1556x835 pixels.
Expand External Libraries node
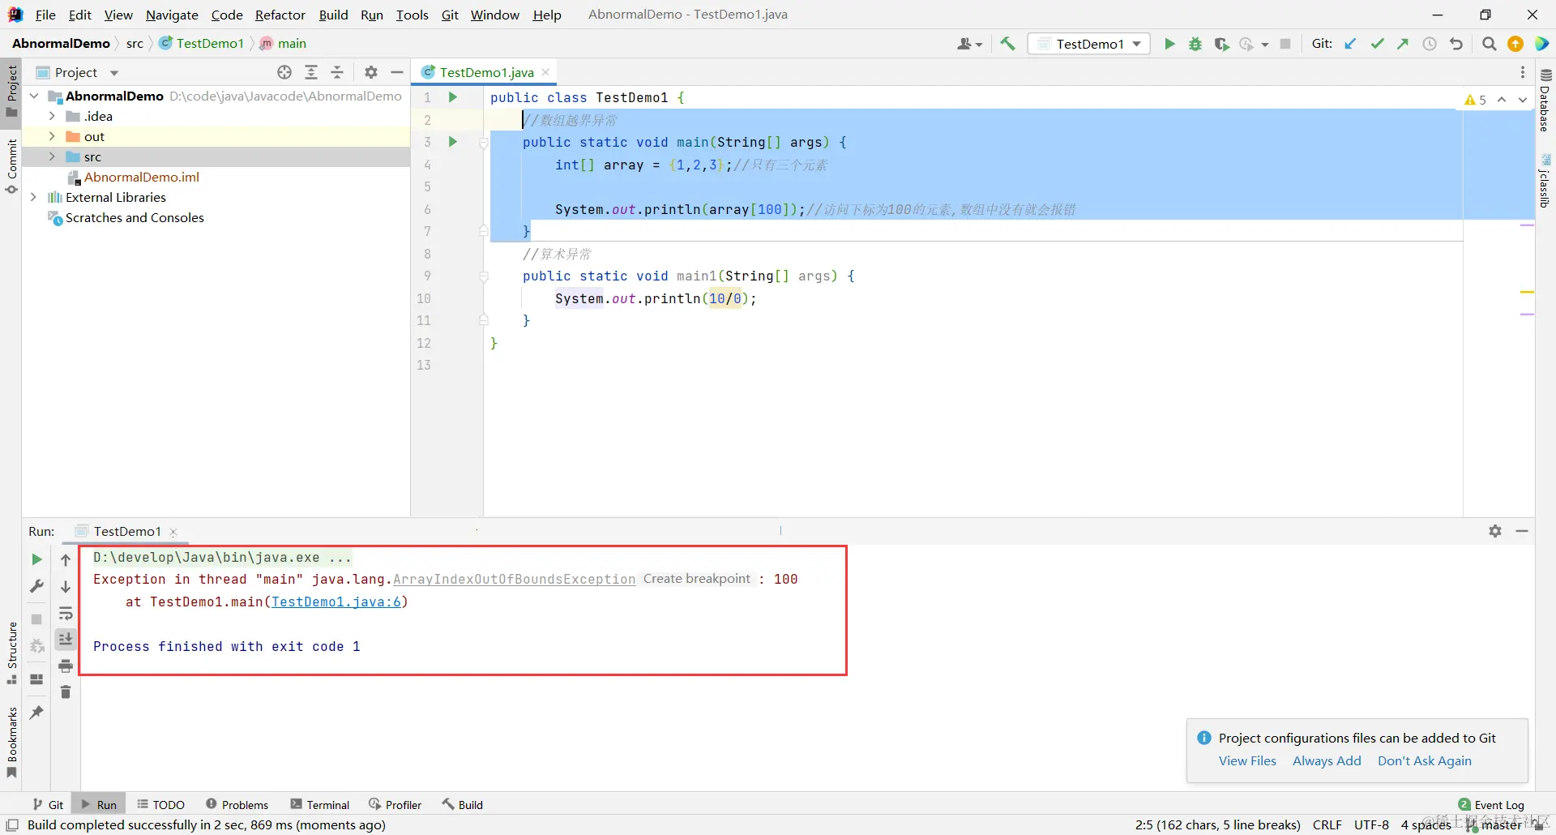33,197
